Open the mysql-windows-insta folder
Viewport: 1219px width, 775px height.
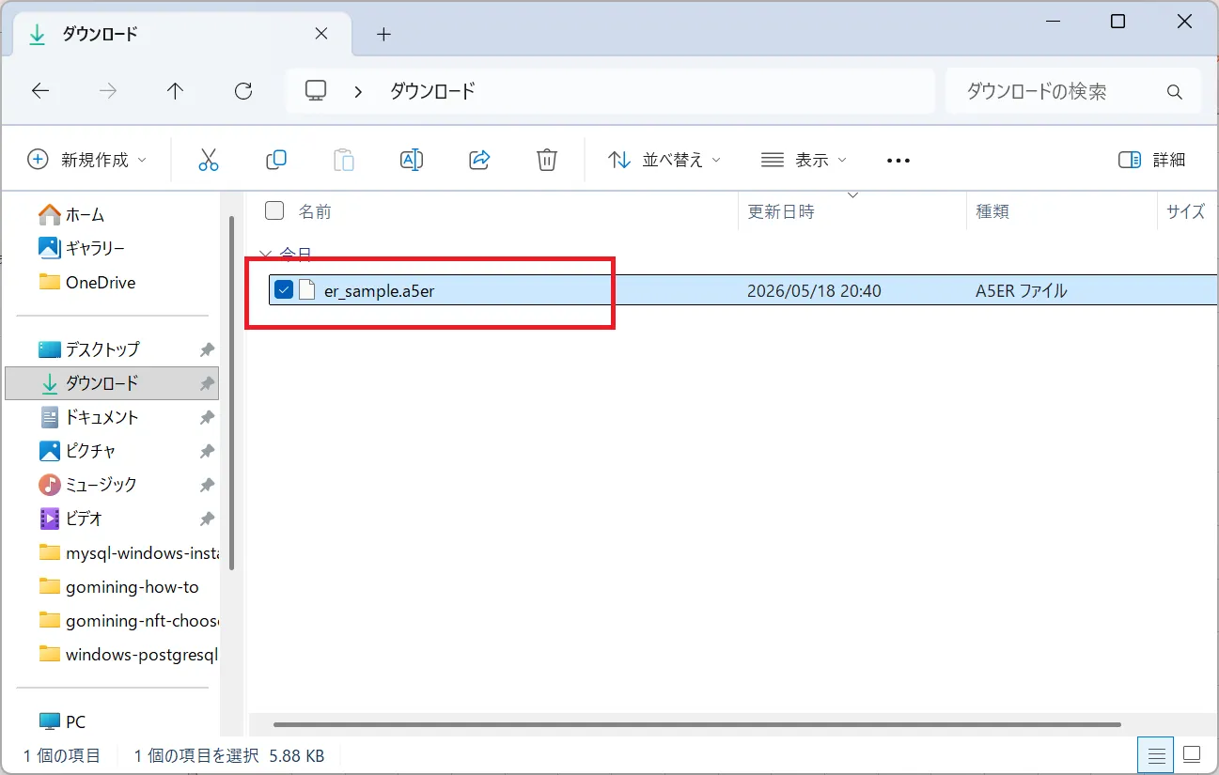pyautogui.click(x=129, y=552)
